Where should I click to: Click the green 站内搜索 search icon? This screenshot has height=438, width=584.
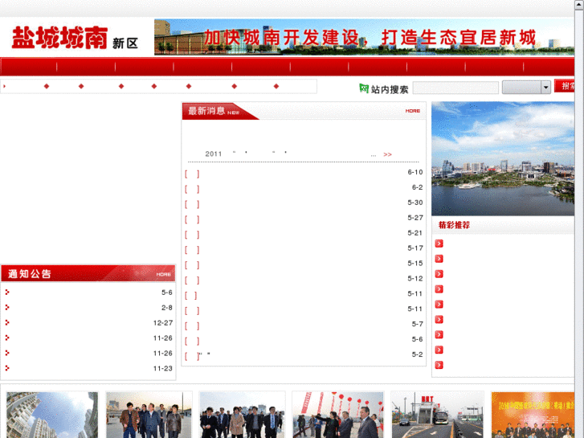point(364,88)
